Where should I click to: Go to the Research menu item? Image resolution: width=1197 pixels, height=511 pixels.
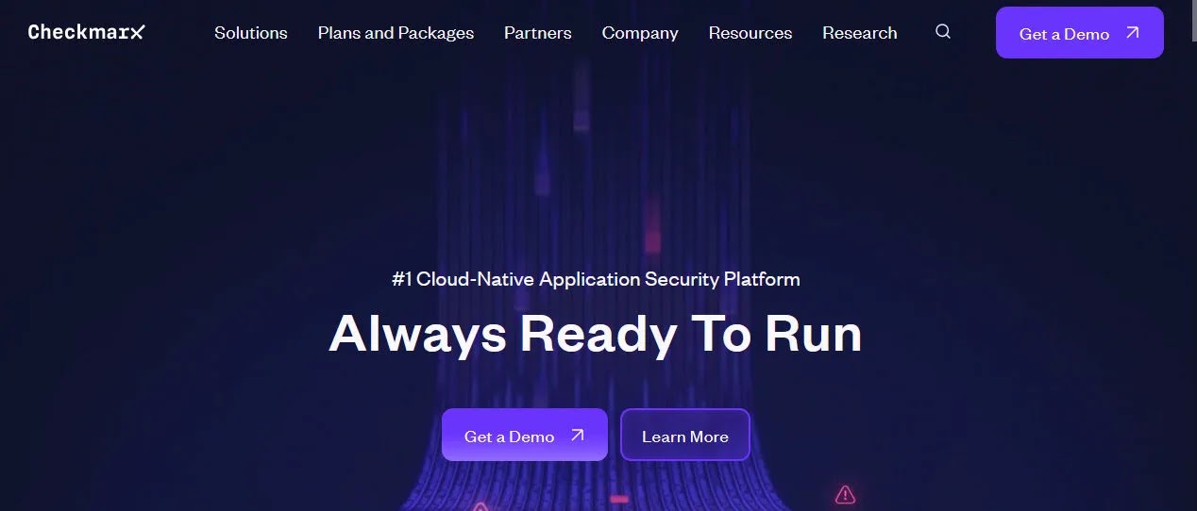[860, 33]
